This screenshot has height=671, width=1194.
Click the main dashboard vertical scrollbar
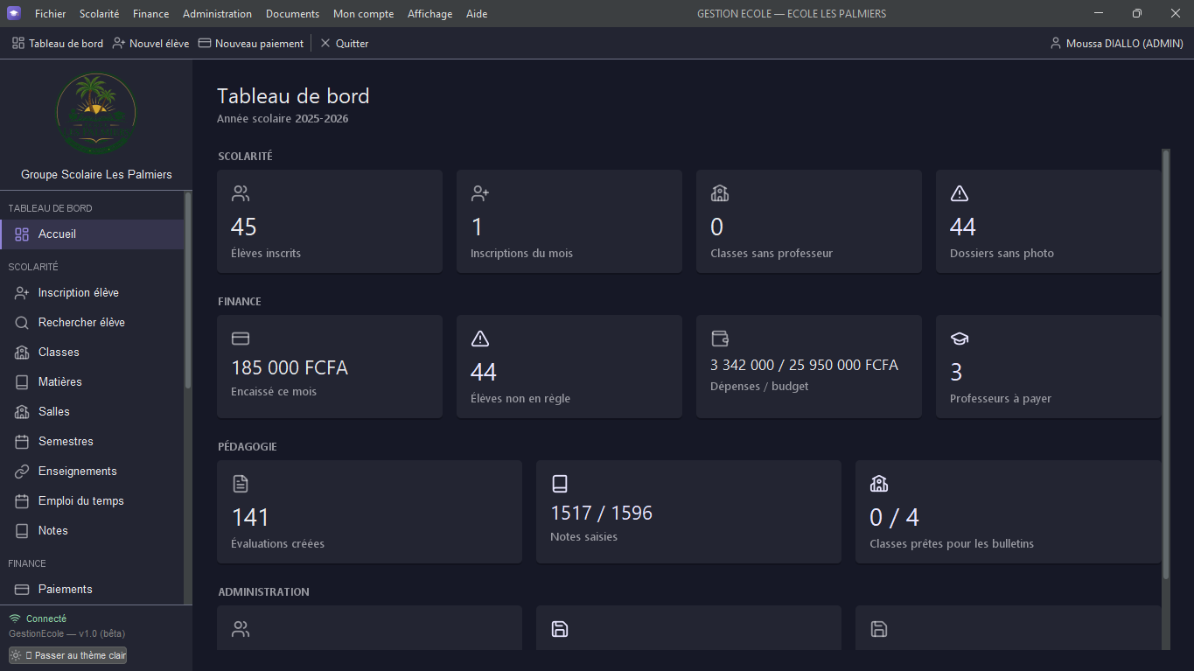[1165, 364]
